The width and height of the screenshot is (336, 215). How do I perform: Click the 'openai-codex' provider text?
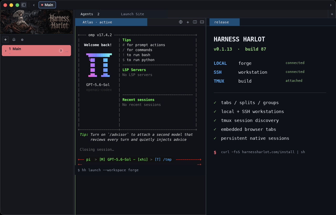pos(99,90)
